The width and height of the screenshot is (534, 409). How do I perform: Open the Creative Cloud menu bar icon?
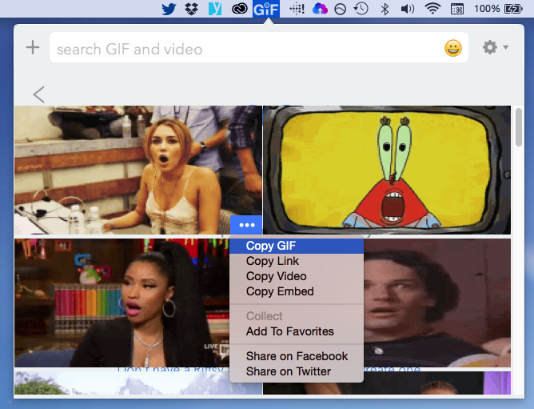click(240, 10)
